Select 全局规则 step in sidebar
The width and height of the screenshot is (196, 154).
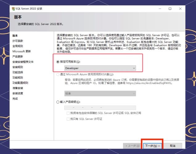pos(18,46)
